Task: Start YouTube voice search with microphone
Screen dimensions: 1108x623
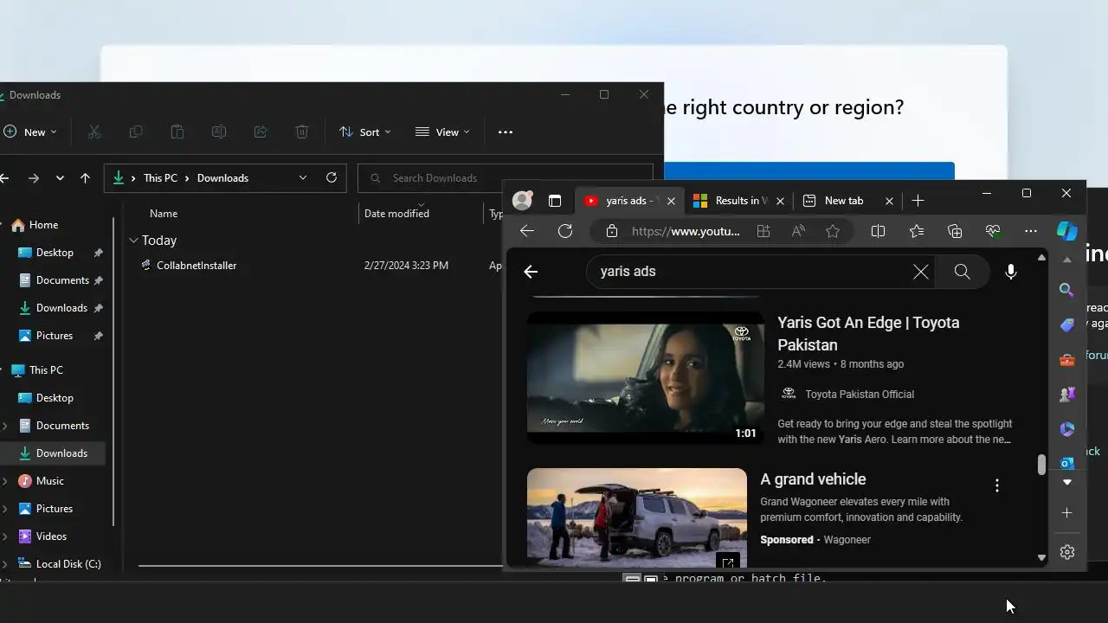Action: 1010,272
